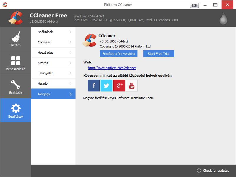This screenshot has width=236, height=177.
Task: Click the Start Free Trial button
Action: pyautogui.click(x=159, y=54)
